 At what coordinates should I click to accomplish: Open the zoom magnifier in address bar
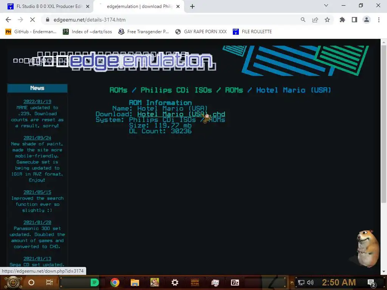(x=303, y=20)
